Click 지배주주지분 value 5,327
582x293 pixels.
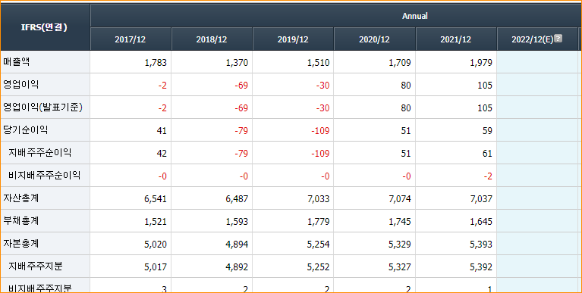pyautogui.click(x=400, y=267)
